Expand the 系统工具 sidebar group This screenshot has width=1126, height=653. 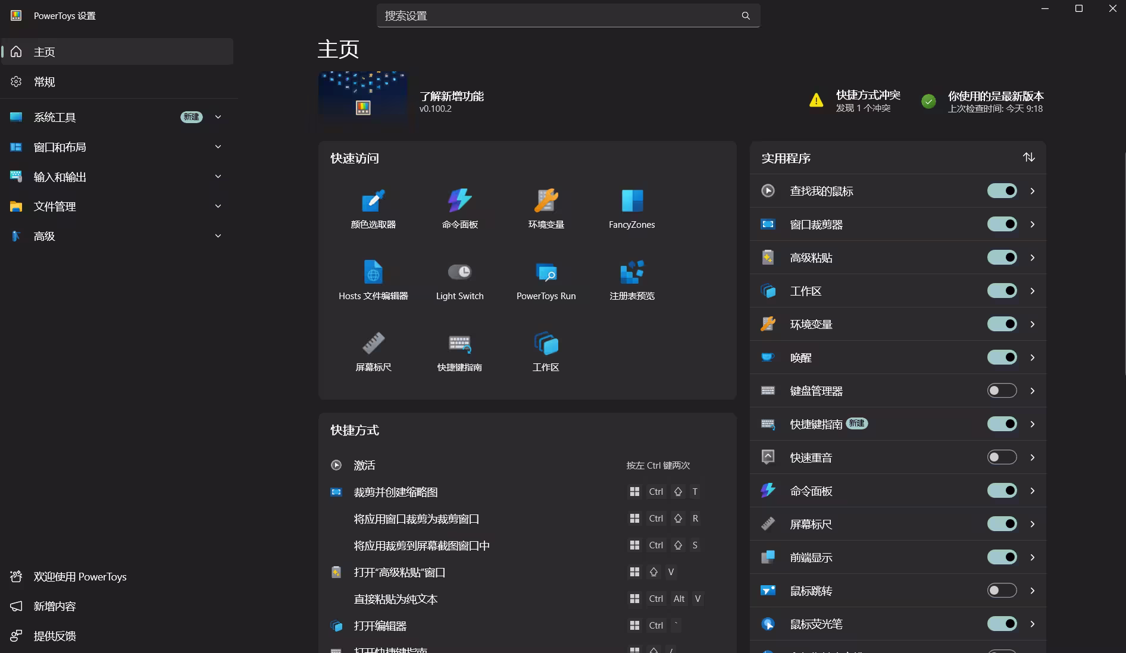(x=218, y=117)
